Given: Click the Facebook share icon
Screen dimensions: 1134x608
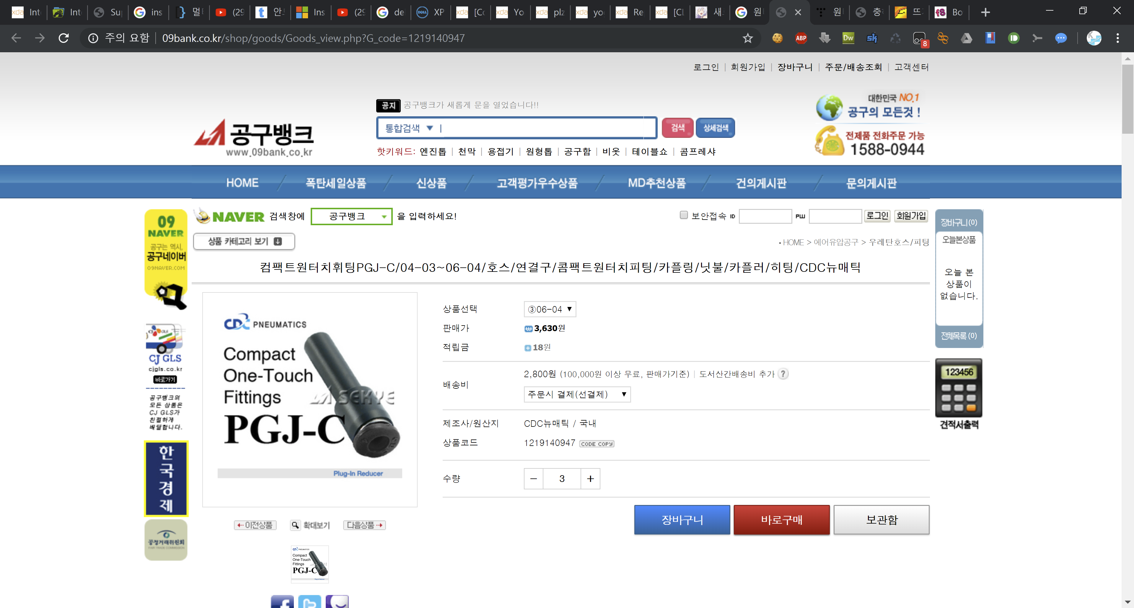Looking at the screenshot, I should 282,602.
